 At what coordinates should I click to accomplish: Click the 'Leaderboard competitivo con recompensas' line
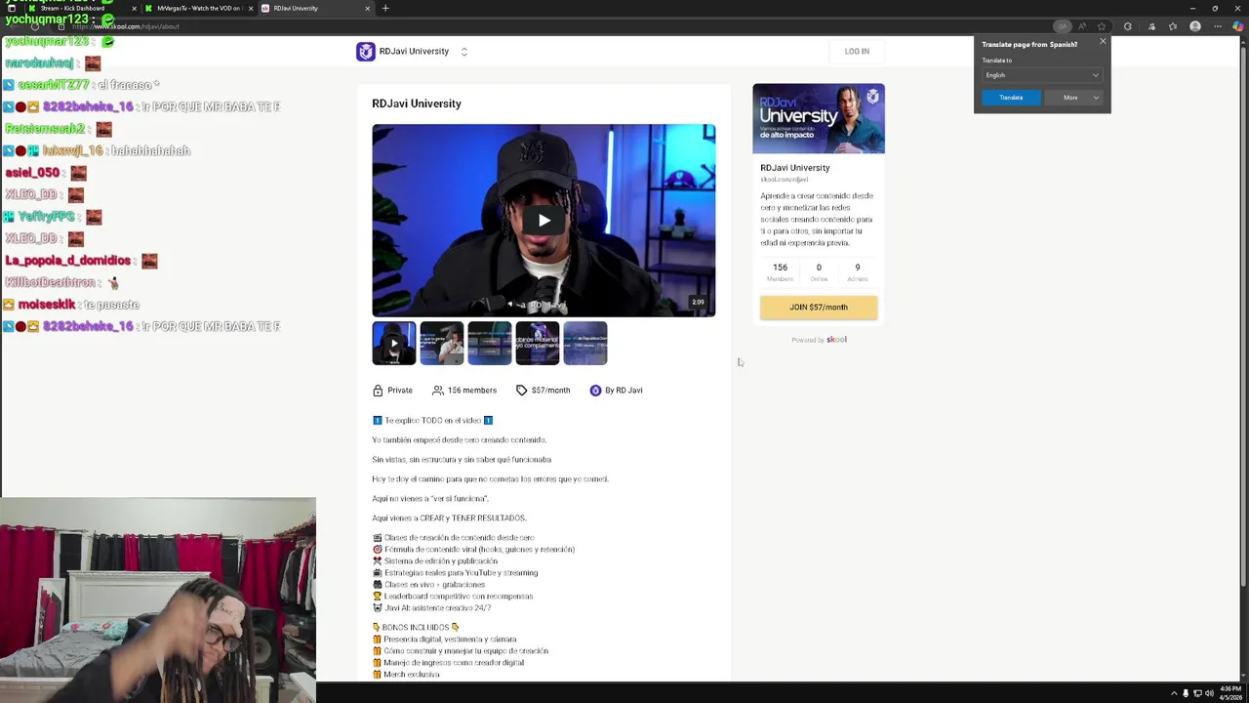pyautogui.click(x=452, y=596)
